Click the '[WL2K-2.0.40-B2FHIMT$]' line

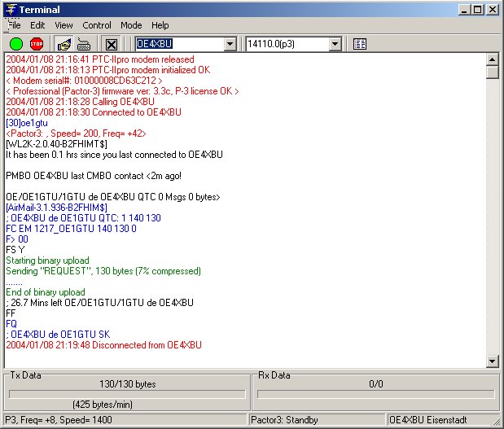(x=56, y=144)
